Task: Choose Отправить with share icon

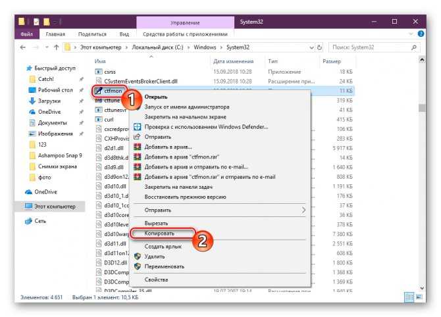Action: point(157,137)
